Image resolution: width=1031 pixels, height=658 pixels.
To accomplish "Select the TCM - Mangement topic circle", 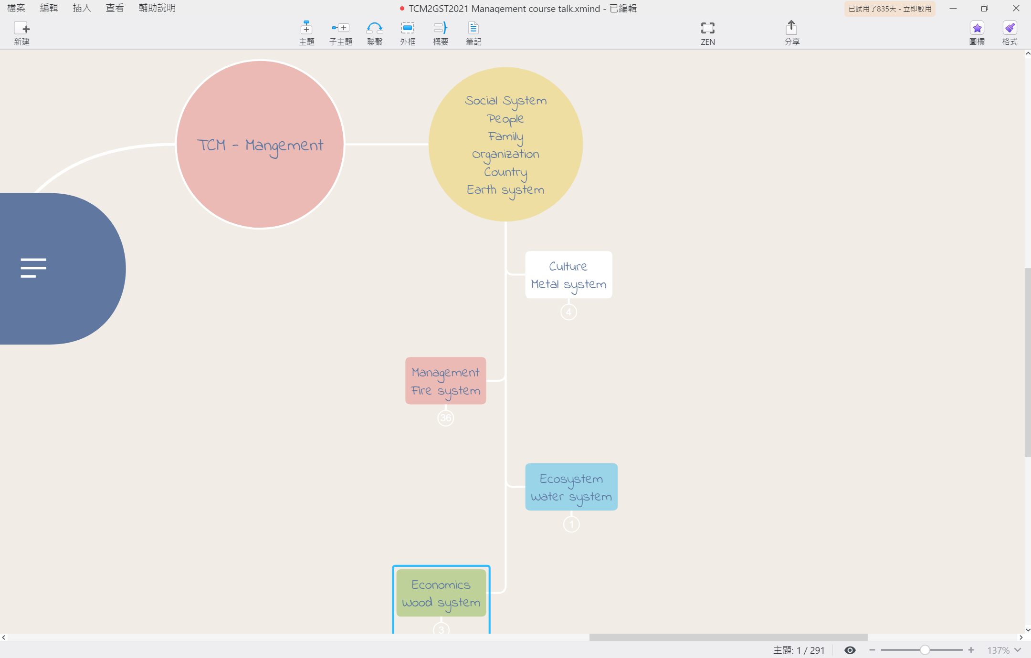I will click(260, 144).
